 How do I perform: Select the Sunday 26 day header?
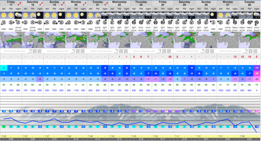coord(206,3)
